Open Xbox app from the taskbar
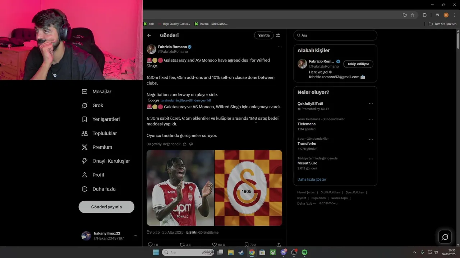The width and height of the screenshot is (460, 258). pyautogui.click(x=273, y=252)
